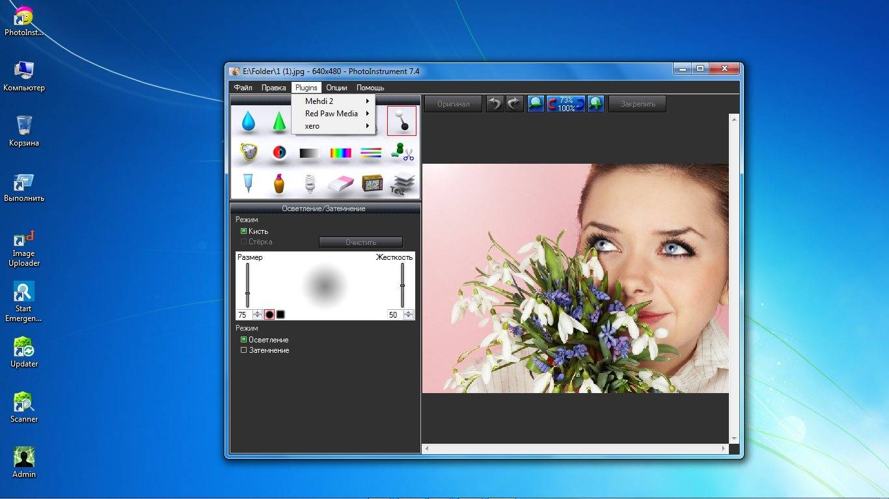
Task: Click the Закрепить button
Action: pos(637,103)
